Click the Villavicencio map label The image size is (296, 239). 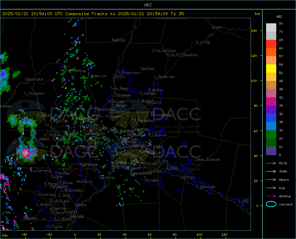point(73,70)
